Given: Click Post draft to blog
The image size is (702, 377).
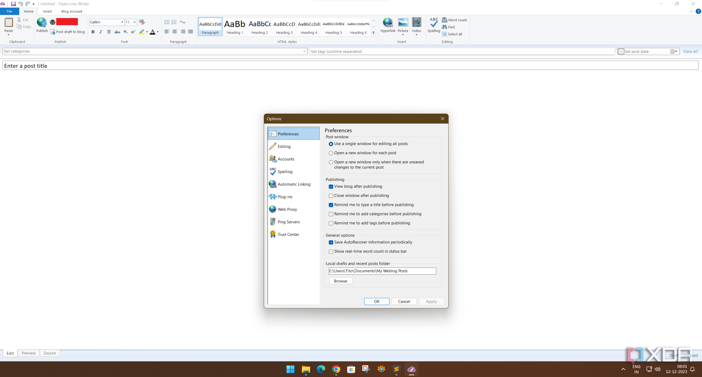Looking at the screenshot, I should click(68, 32).
